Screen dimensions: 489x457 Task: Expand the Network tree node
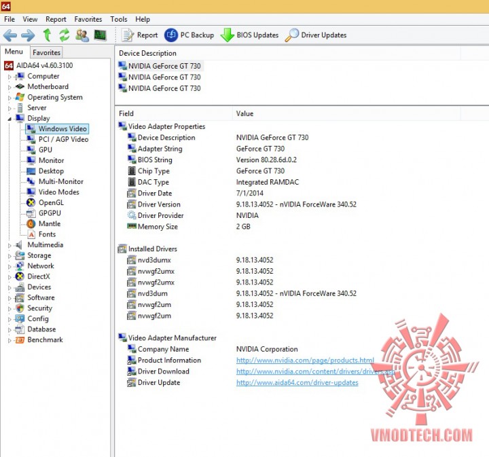coord(10,267)
